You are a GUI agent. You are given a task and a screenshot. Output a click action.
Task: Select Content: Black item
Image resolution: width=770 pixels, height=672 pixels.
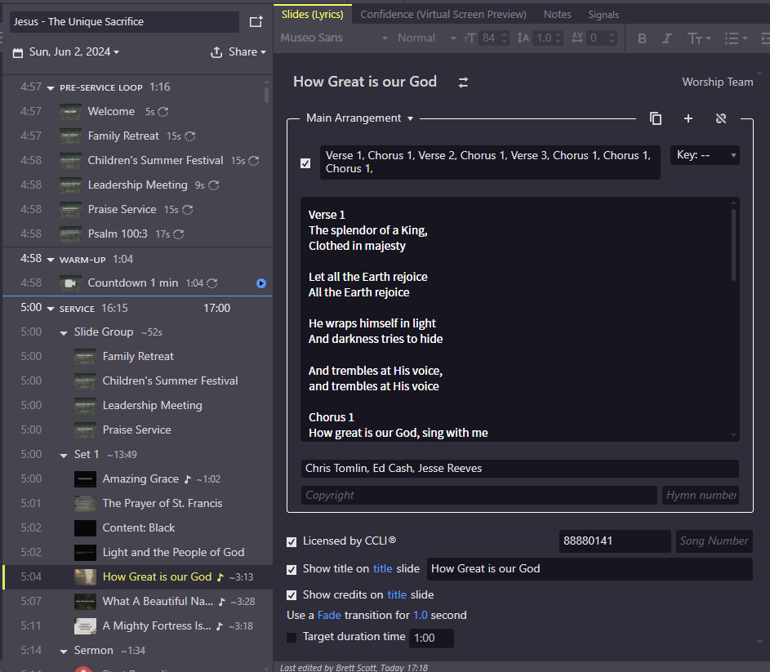tap(137, 528)
